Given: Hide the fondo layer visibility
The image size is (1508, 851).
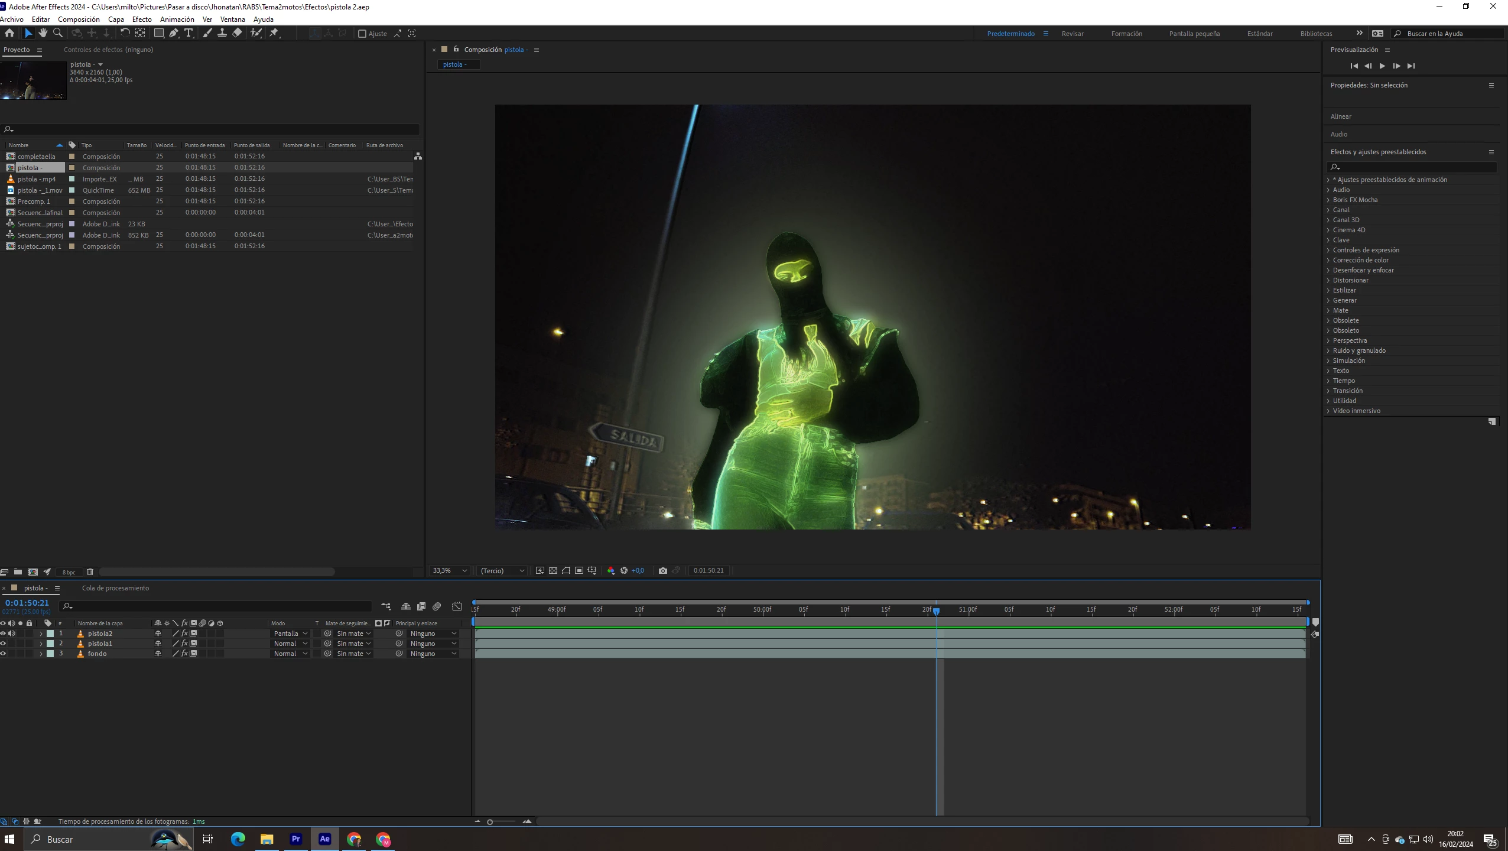Looking at the screenshot, I should tap(3, 654).
